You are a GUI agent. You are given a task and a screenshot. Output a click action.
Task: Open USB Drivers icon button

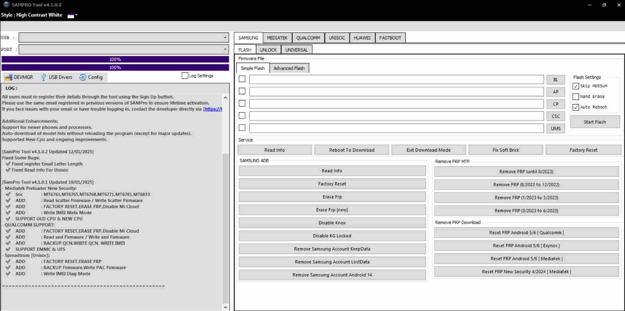44,77
